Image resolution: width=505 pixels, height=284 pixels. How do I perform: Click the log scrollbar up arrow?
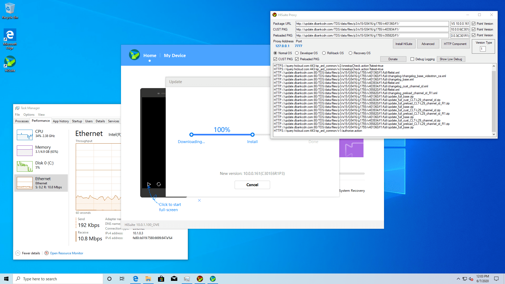coord(494,66)
